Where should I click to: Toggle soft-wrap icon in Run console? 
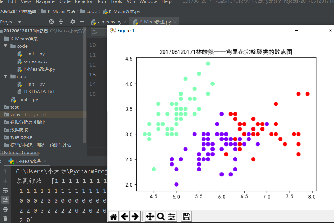(5, 190)
